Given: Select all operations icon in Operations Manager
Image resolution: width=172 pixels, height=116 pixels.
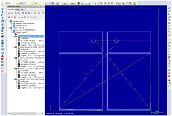Looking at the screenshot, I should [x=9, y=13].
